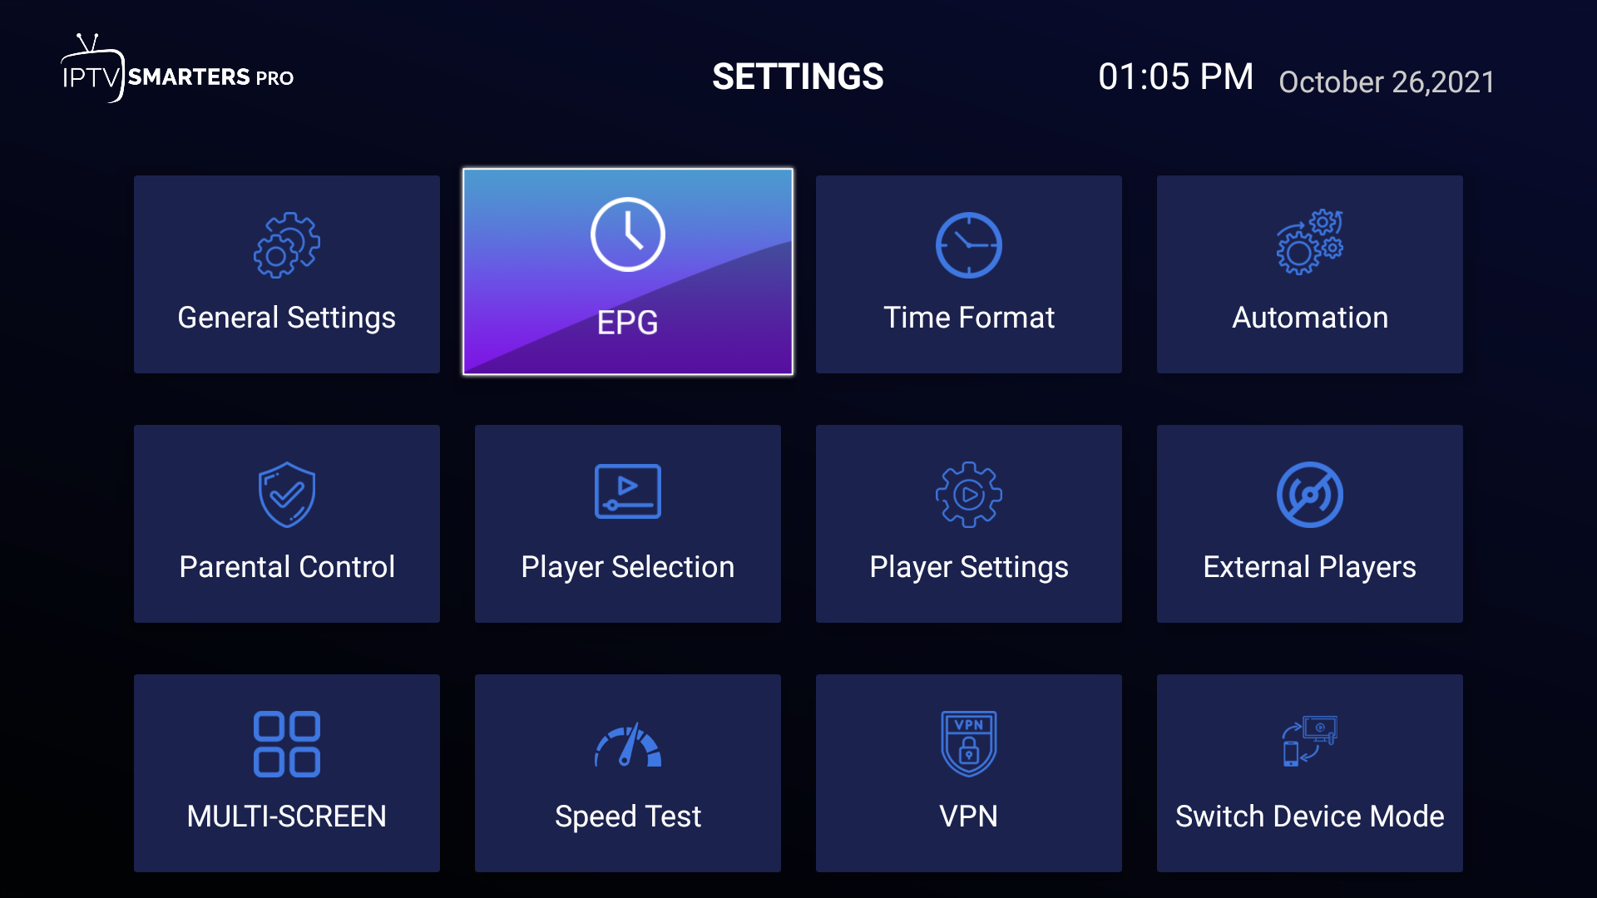Screen dimensions: 1597x898
Task: Expand Player Selection dropdown
Action: (x=627, y=519)
